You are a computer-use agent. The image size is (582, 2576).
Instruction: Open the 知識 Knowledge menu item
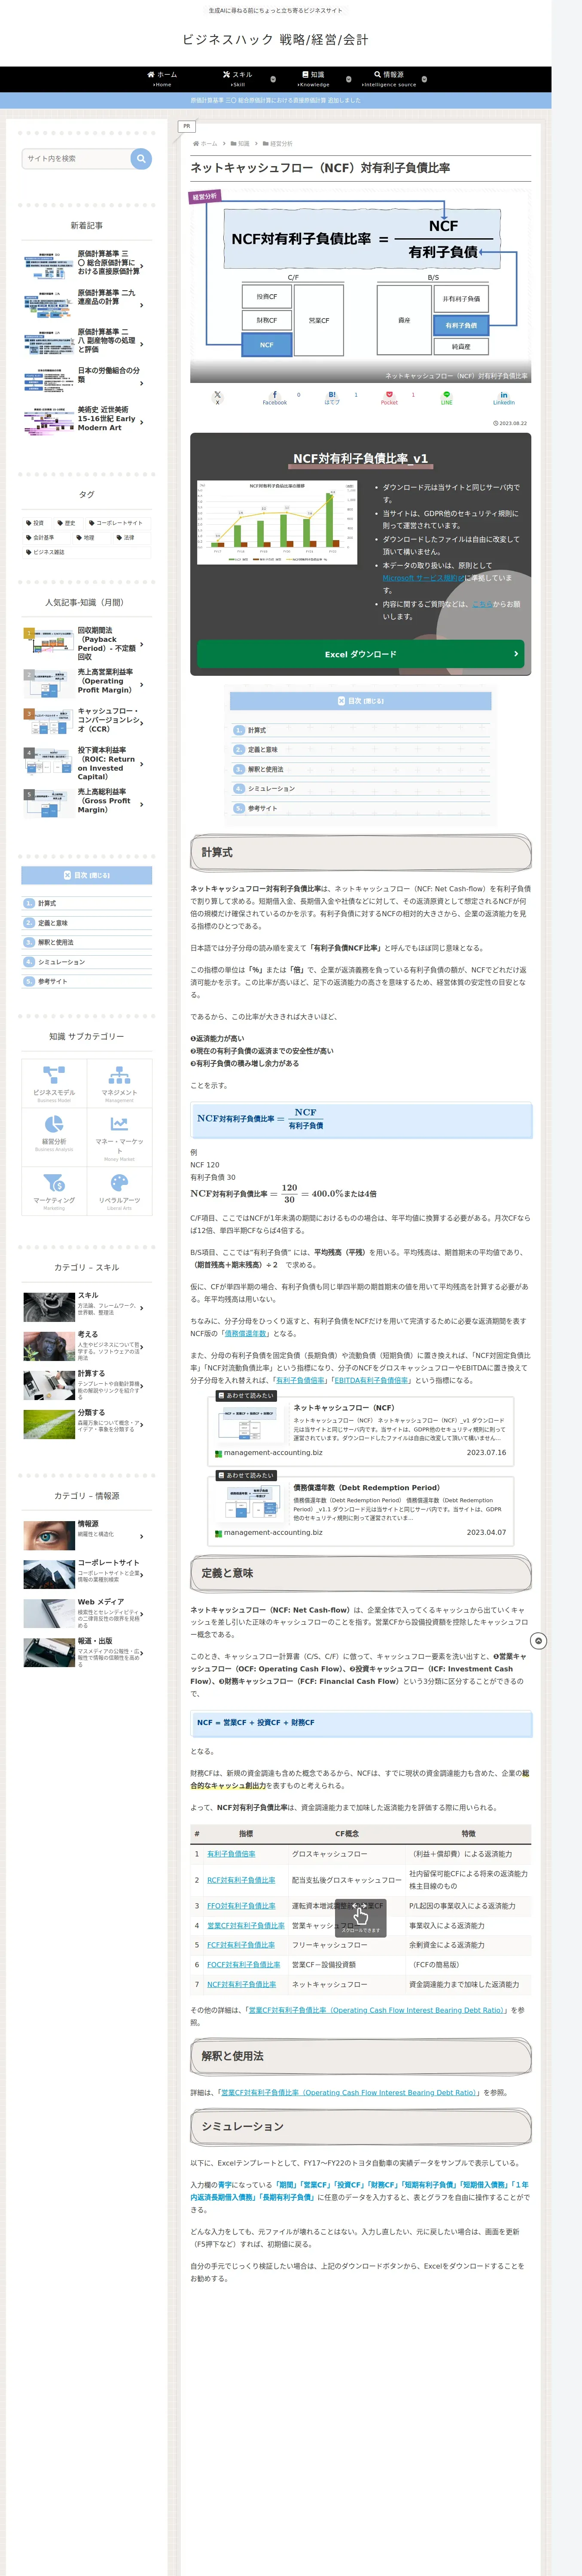(314, 79)
